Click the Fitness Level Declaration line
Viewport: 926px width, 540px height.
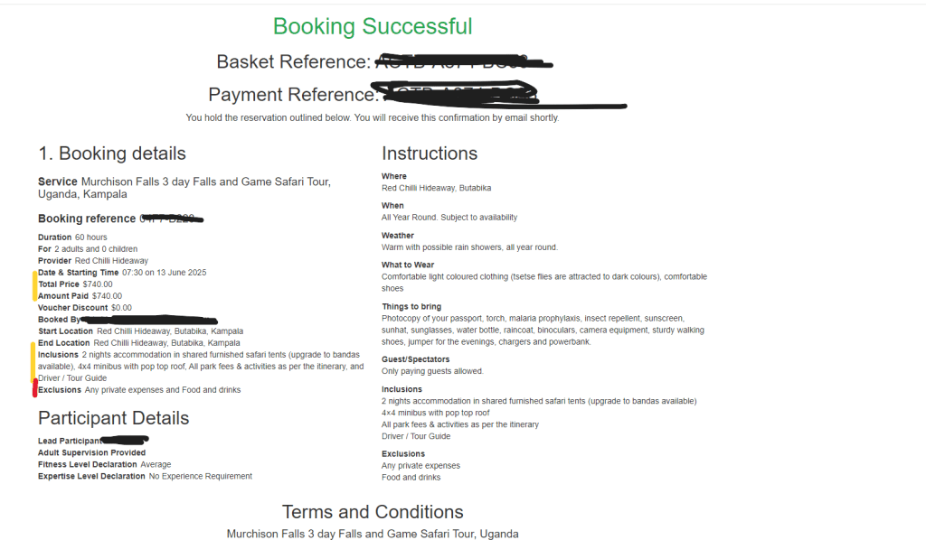[104, 464]
